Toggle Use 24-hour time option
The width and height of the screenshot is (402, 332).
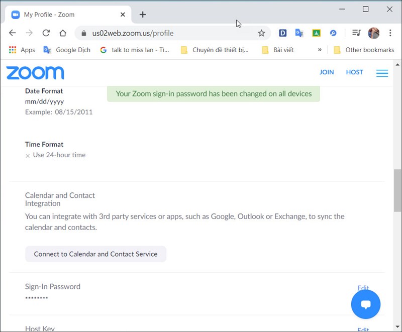click(28, 156)
